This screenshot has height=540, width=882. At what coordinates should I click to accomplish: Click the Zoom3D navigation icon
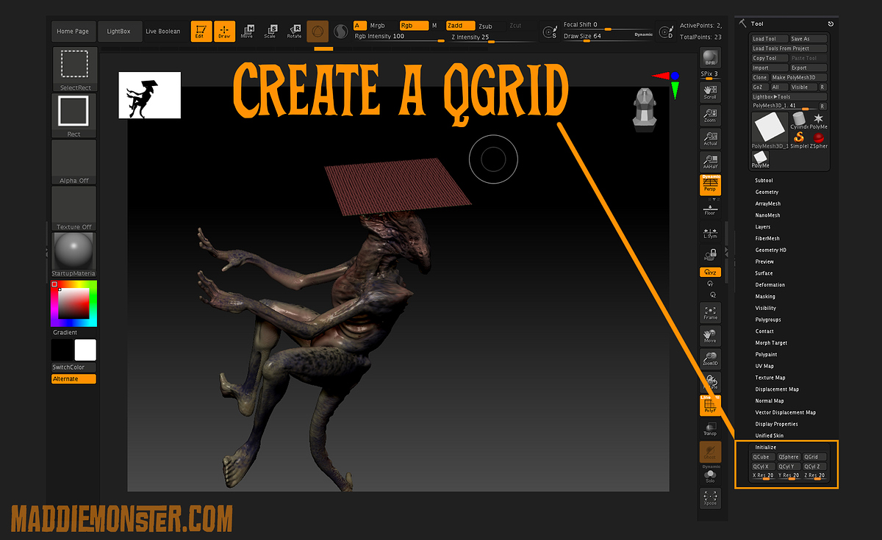click(x=710, y=359)
